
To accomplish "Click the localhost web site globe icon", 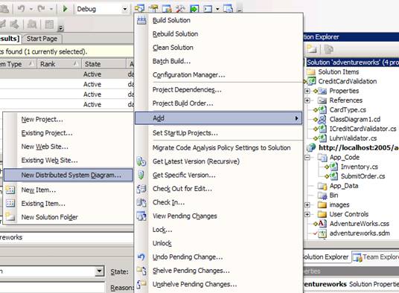I will click(x=310, y=147).
